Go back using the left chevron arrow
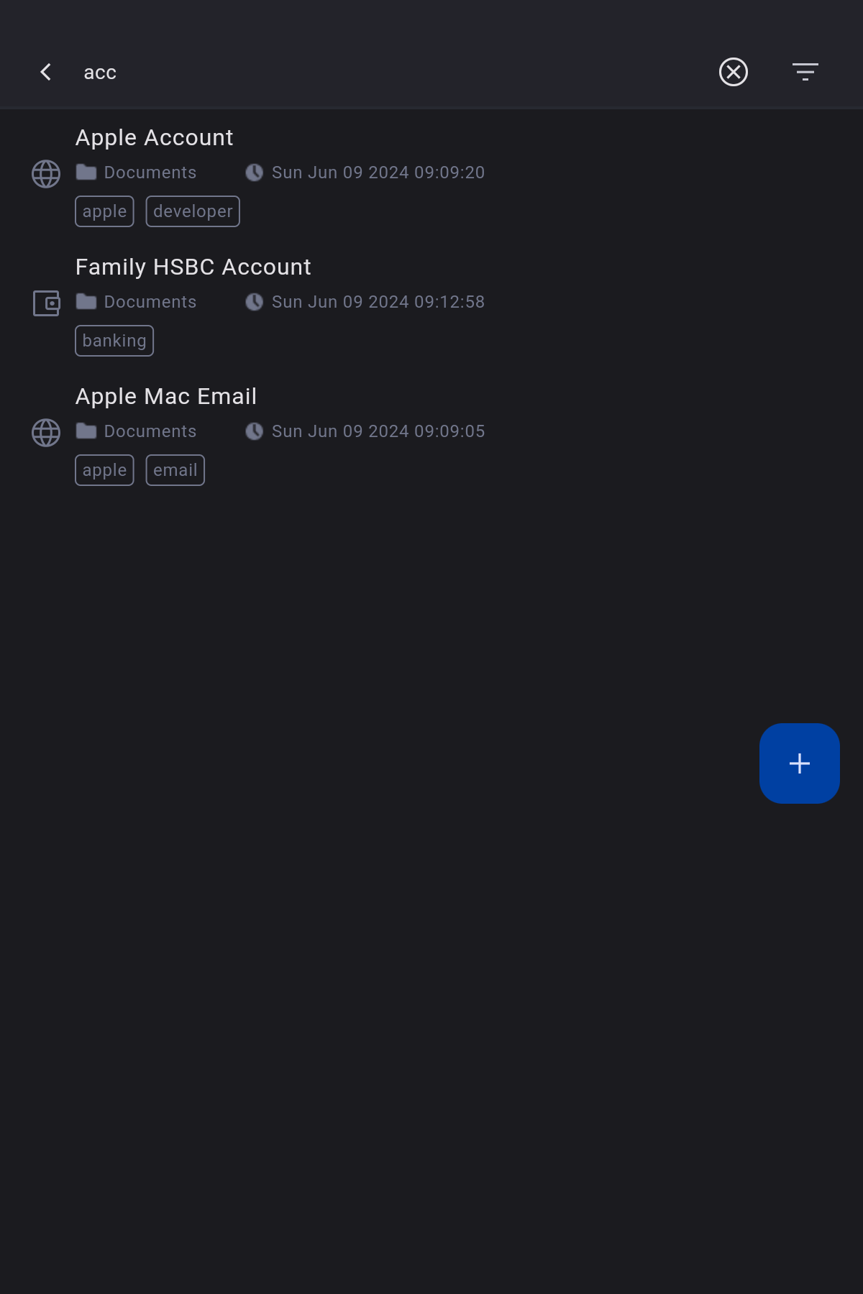Screen dimensions: 863x1294 (45, 72)
